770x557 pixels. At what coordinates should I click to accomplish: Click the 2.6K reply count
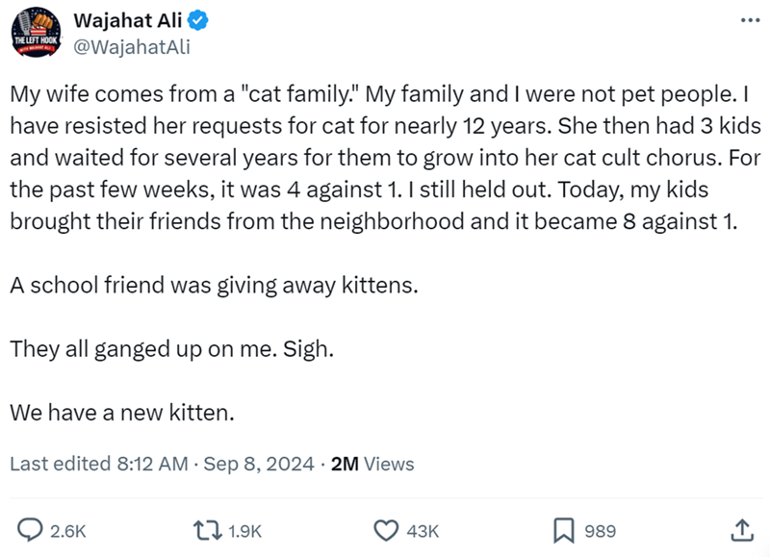(68, 530)
